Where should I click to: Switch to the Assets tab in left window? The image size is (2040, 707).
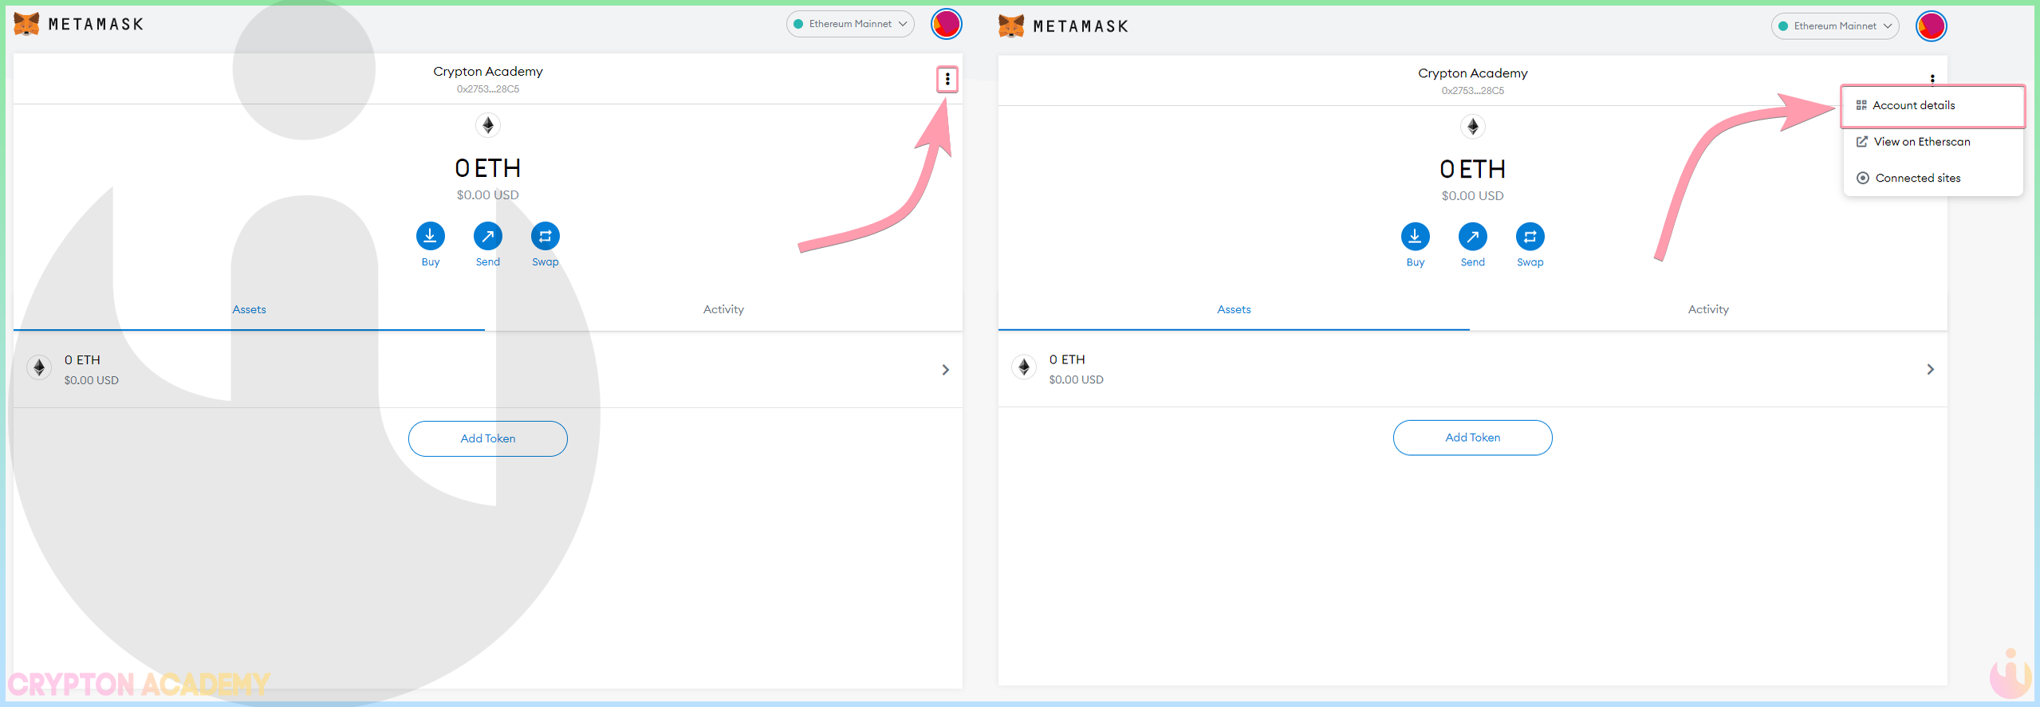[249, 310]
